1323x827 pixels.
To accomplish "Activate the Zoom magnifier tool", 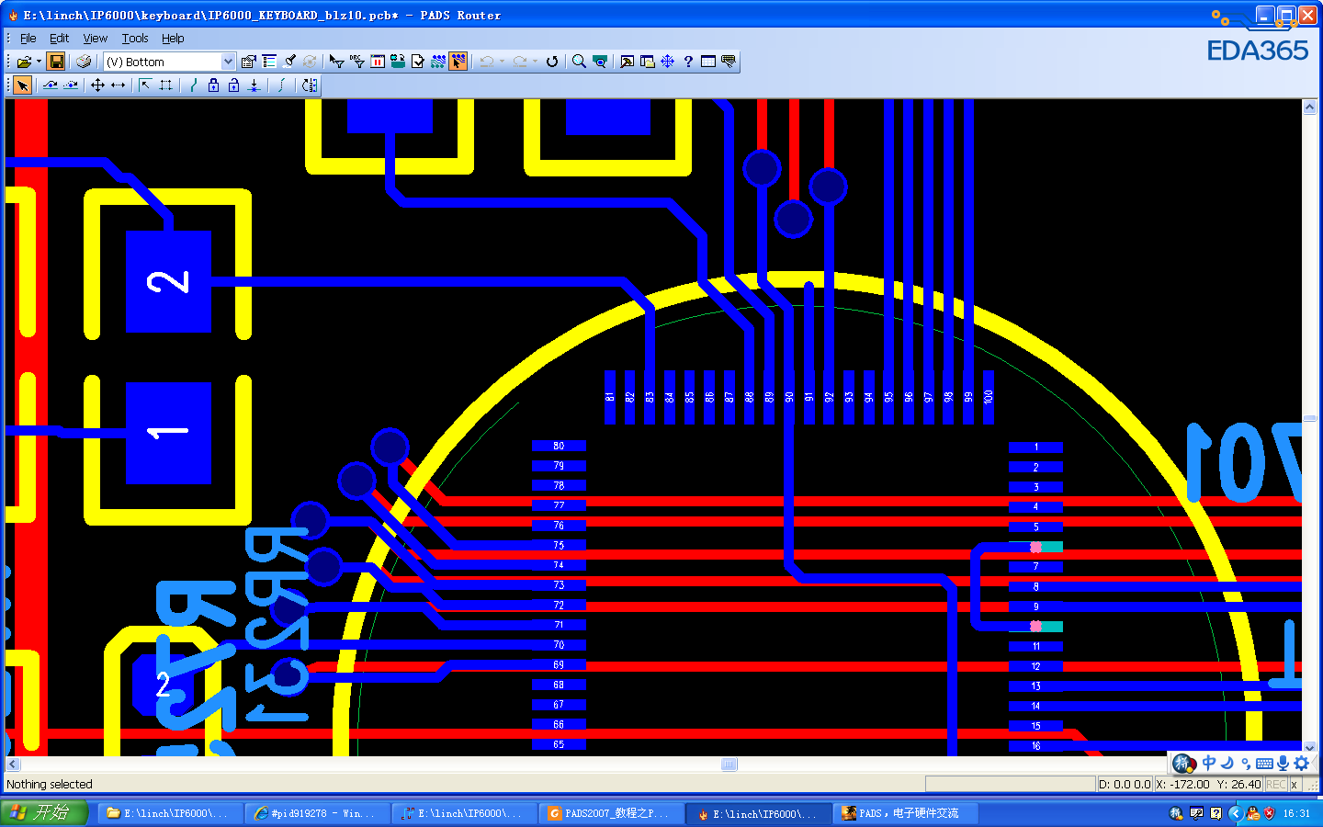I will tap(579, 62).
